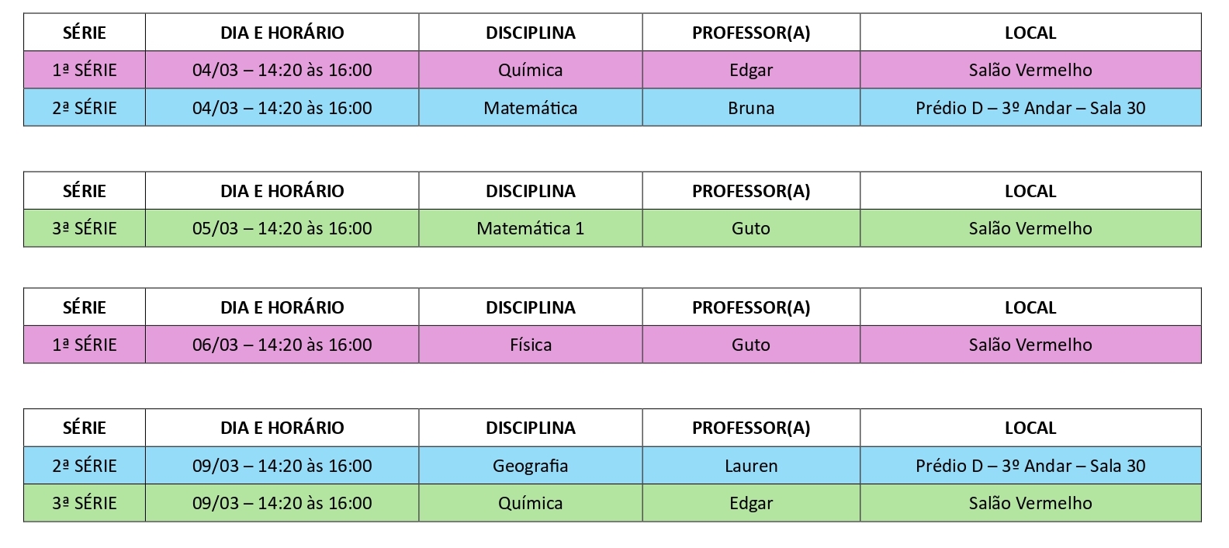Select the 05/03 – 14:20 às 16:00 cell
Viewport: 1229px width, 548px height.
click(282, 228)
